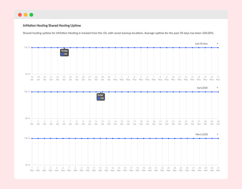Click the '10 Apr' axis label in April chart
This screenshot has height=189, width=242.
[x=90, y=122]
